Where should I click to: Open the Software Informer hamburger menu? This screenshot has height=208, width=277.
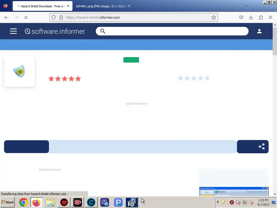tap(14, 31)
